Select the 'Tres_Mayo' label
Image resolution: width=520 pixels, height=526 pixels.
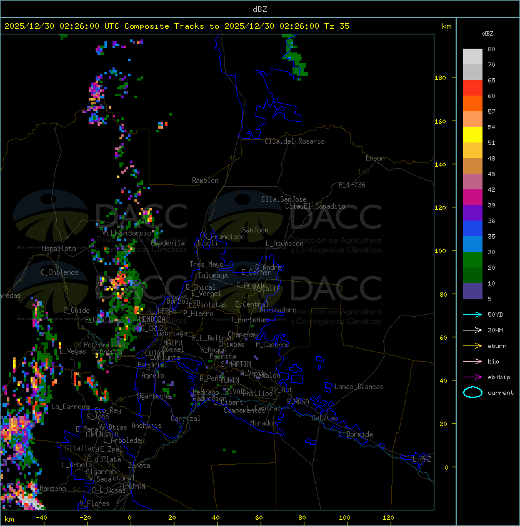click(206, 264)
